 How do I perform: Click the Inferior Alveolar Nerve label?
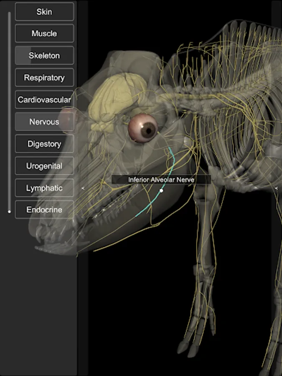pos(161,180)
